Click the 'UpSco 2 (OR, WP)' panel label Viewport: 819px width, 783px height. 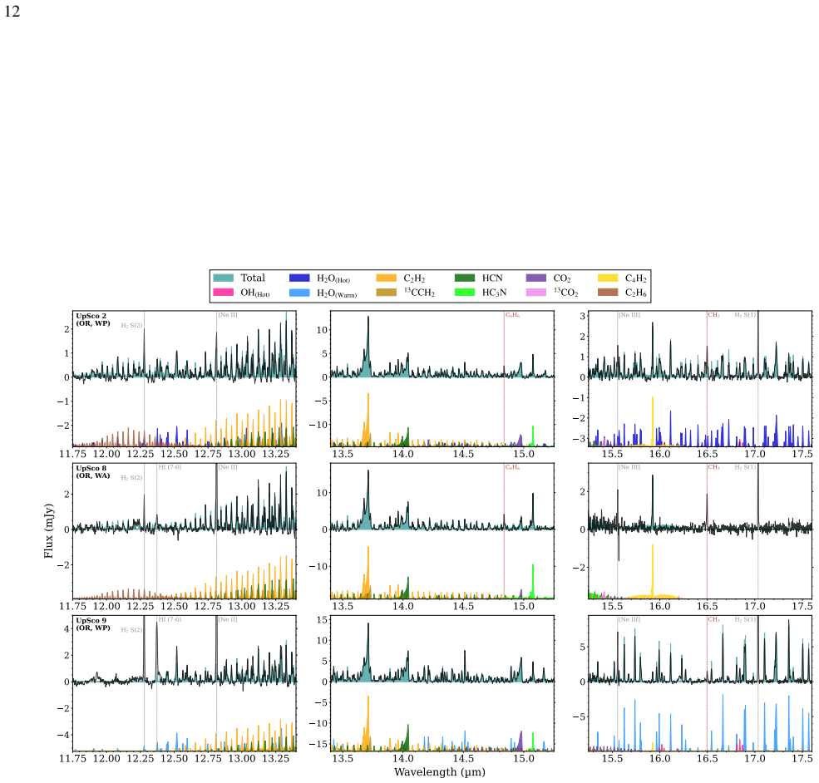93,319
